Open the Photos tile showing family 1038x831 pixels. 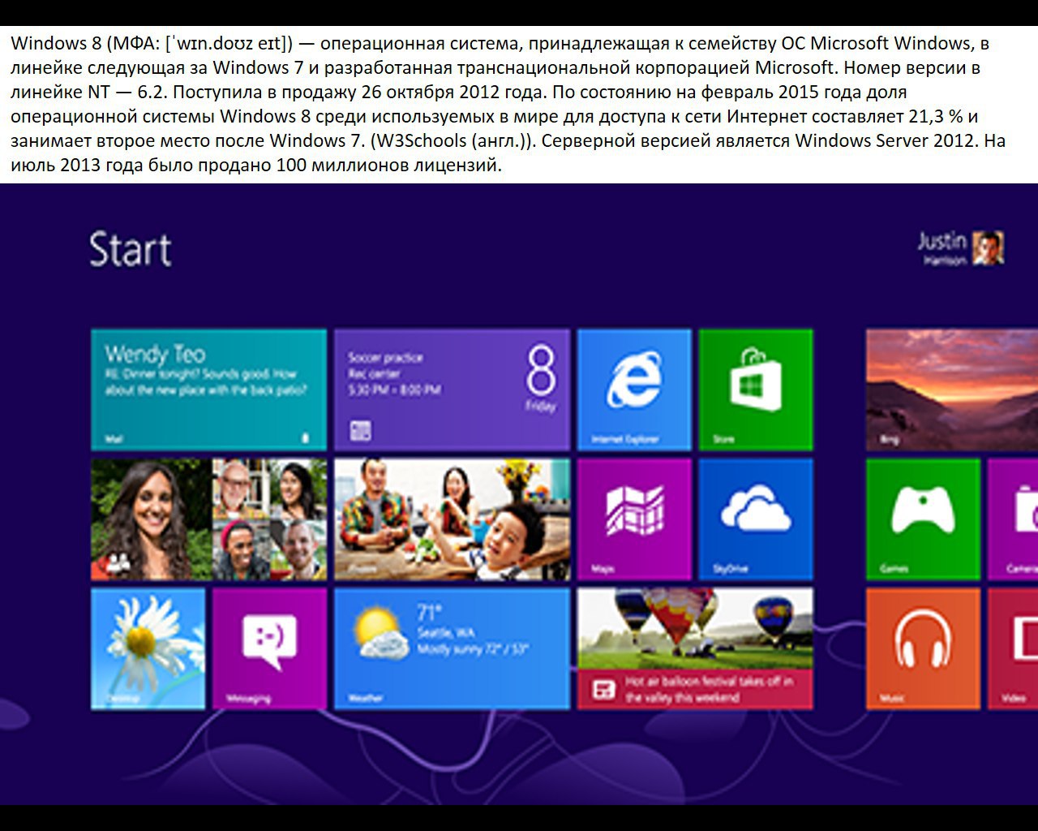(452, 519)
